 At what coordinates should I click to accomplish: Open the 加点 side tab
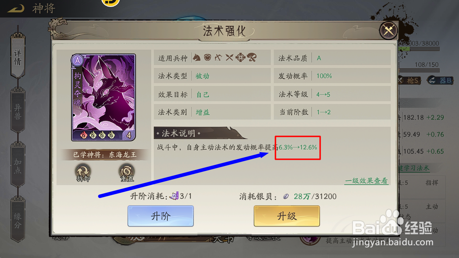pyautogui.click(x=18, y=165)
